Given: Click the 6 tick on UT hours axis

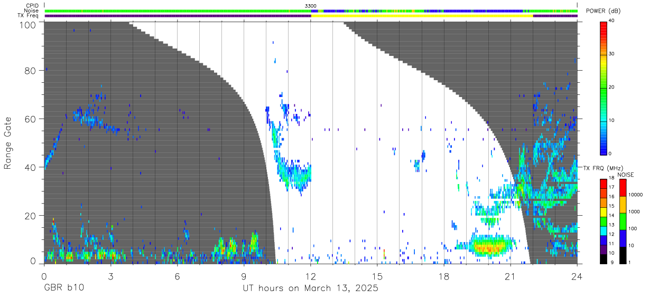Looking at the screenshot, I should pos(178,276).
